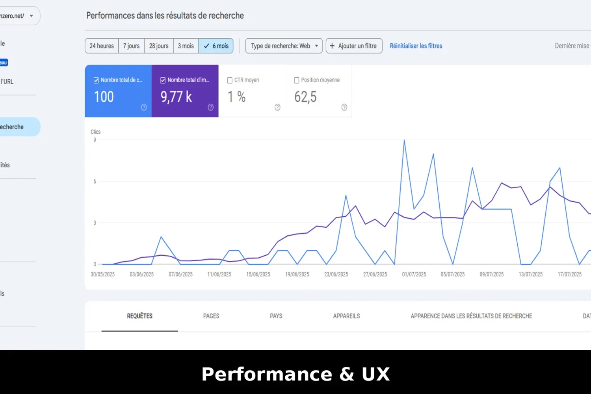591x394 pixels.
Task: Click Réinitialiser les filtres
Action: [x=416, y=46]
